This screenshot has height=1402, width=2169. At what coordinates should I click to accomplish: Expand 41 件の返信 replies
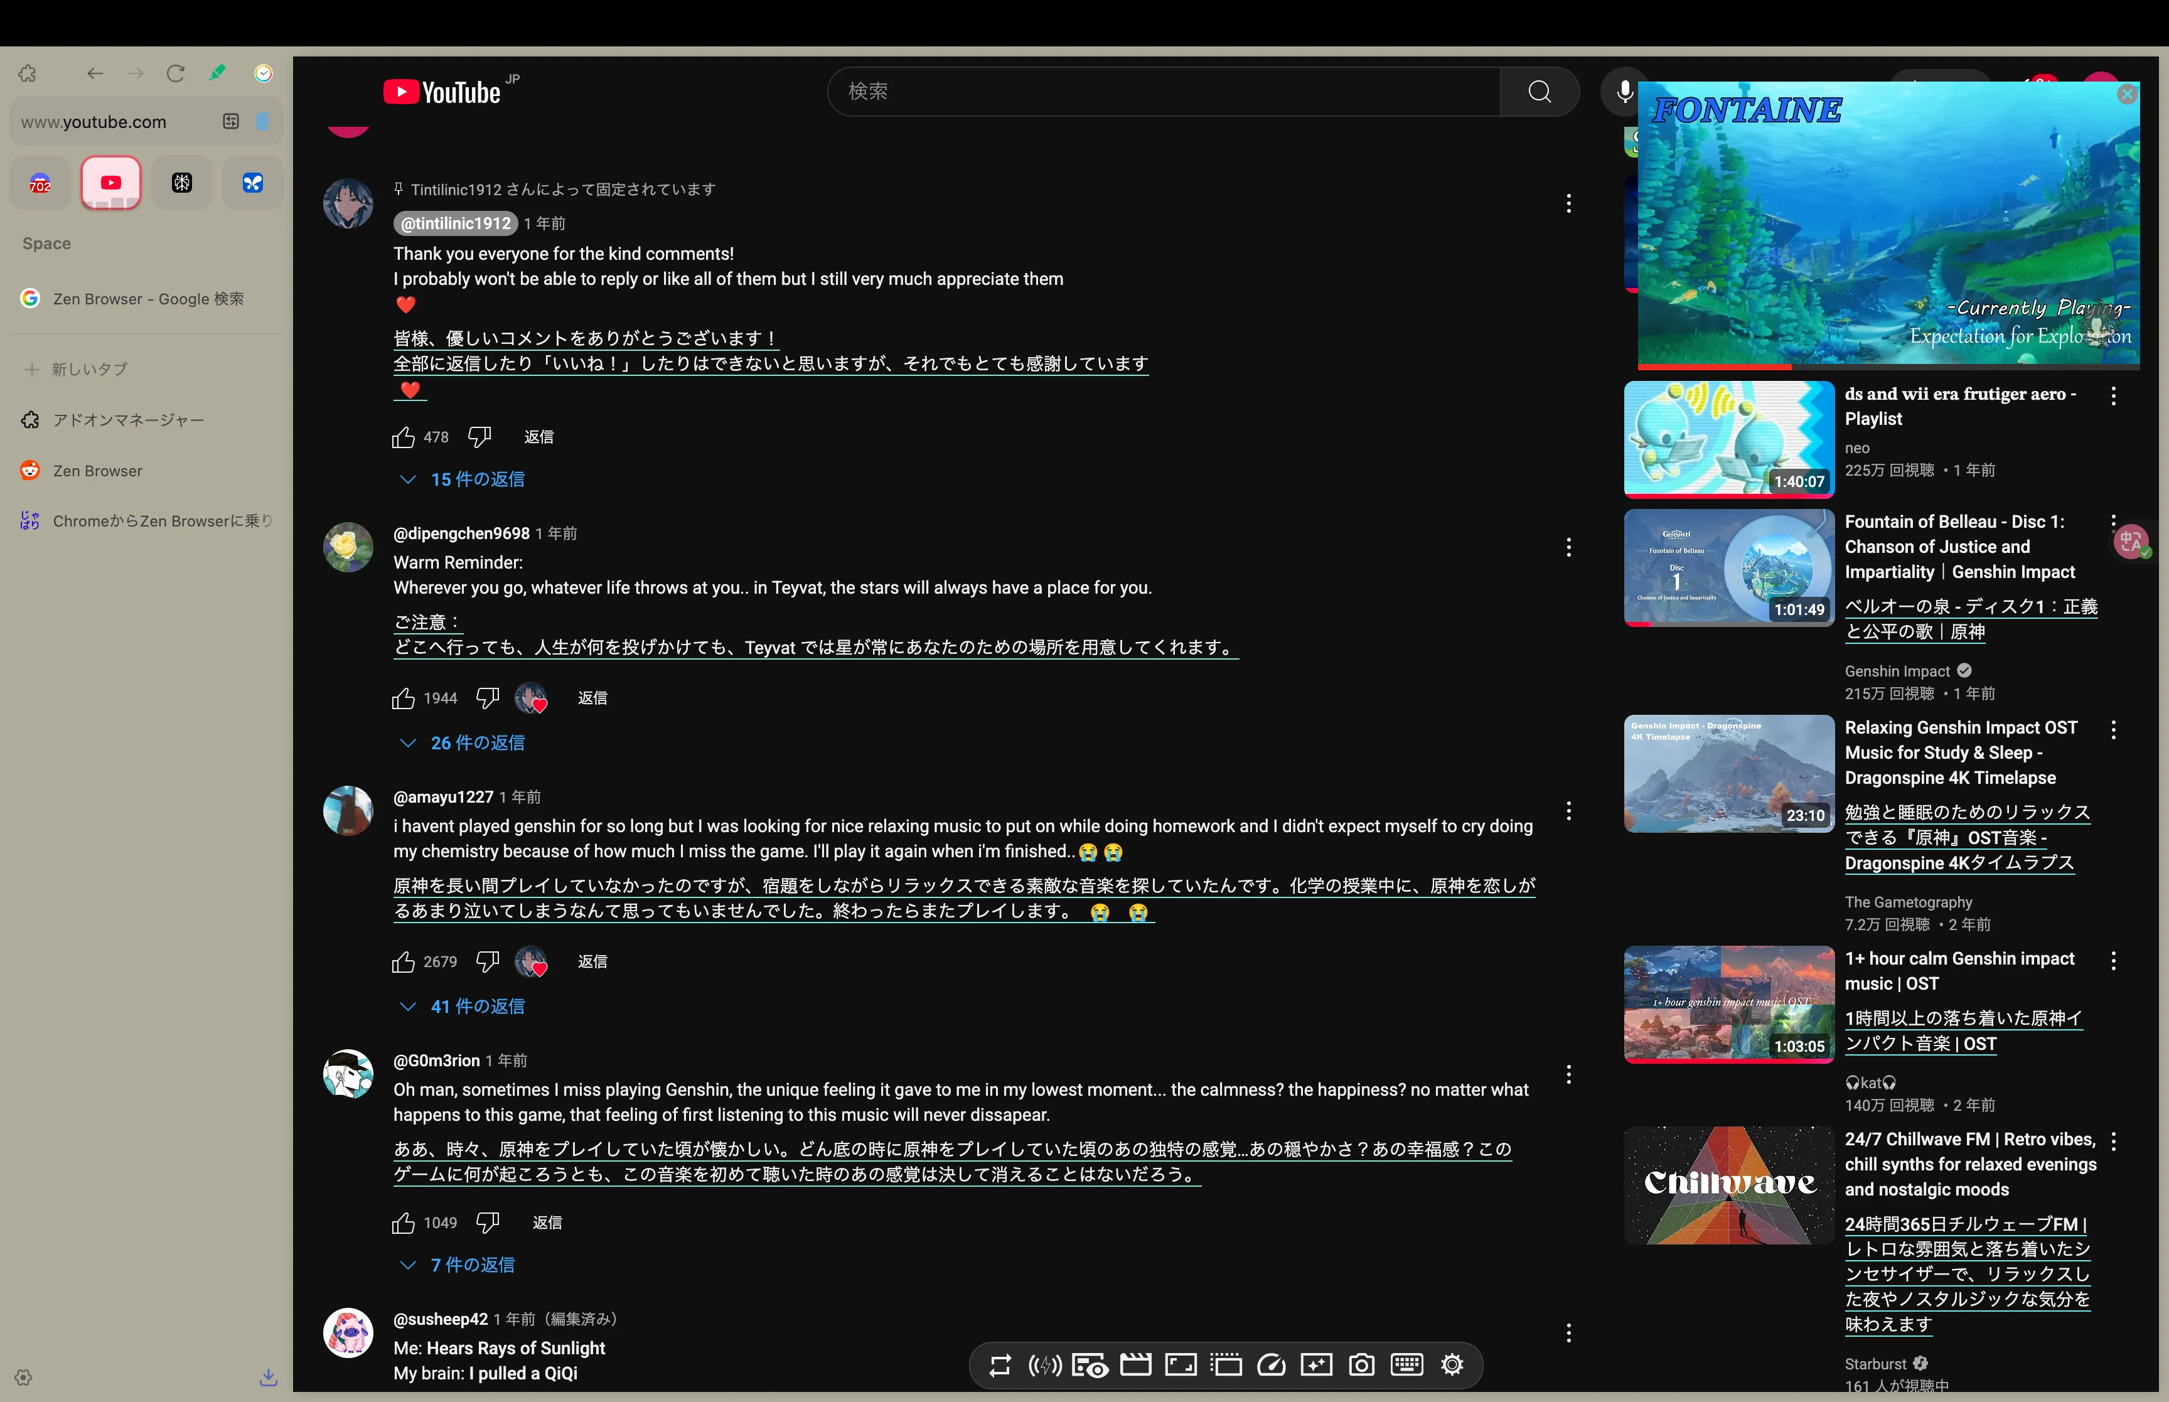(463, 1006)
